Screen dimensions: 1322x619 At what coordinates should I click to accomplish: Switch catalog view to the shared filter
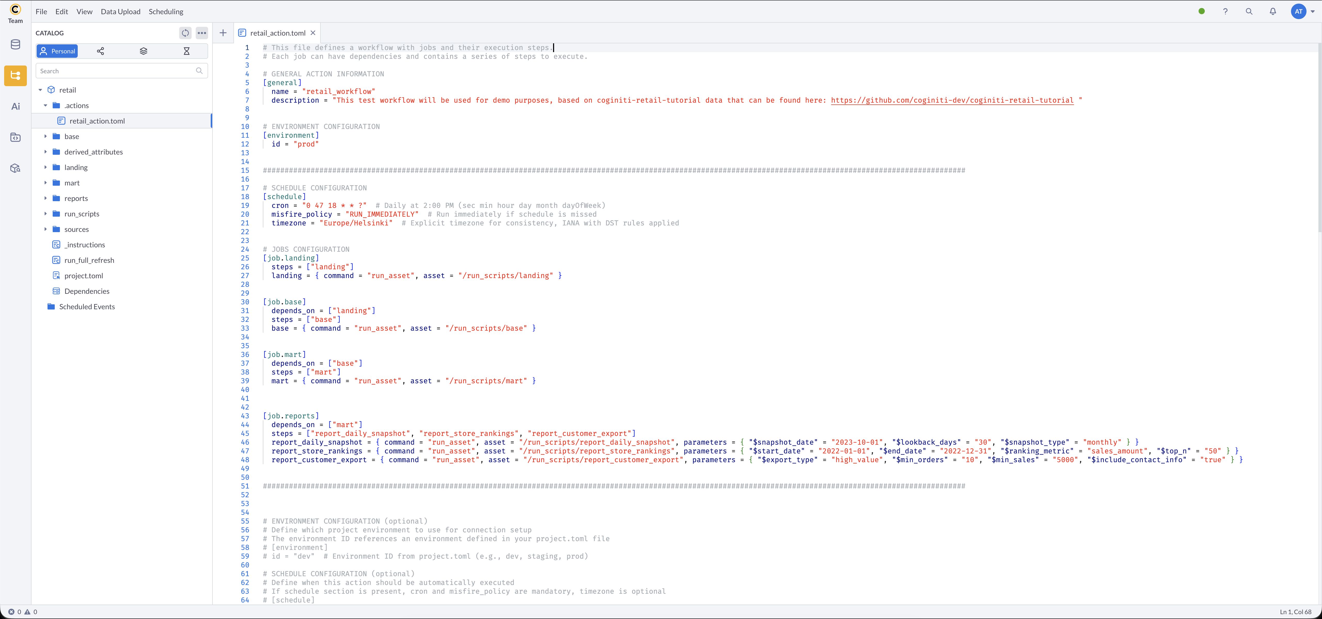point(101,51)
